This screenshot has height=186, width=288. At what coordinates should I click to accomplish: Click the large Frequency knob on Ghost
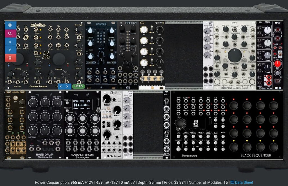(x=235, y=55)
